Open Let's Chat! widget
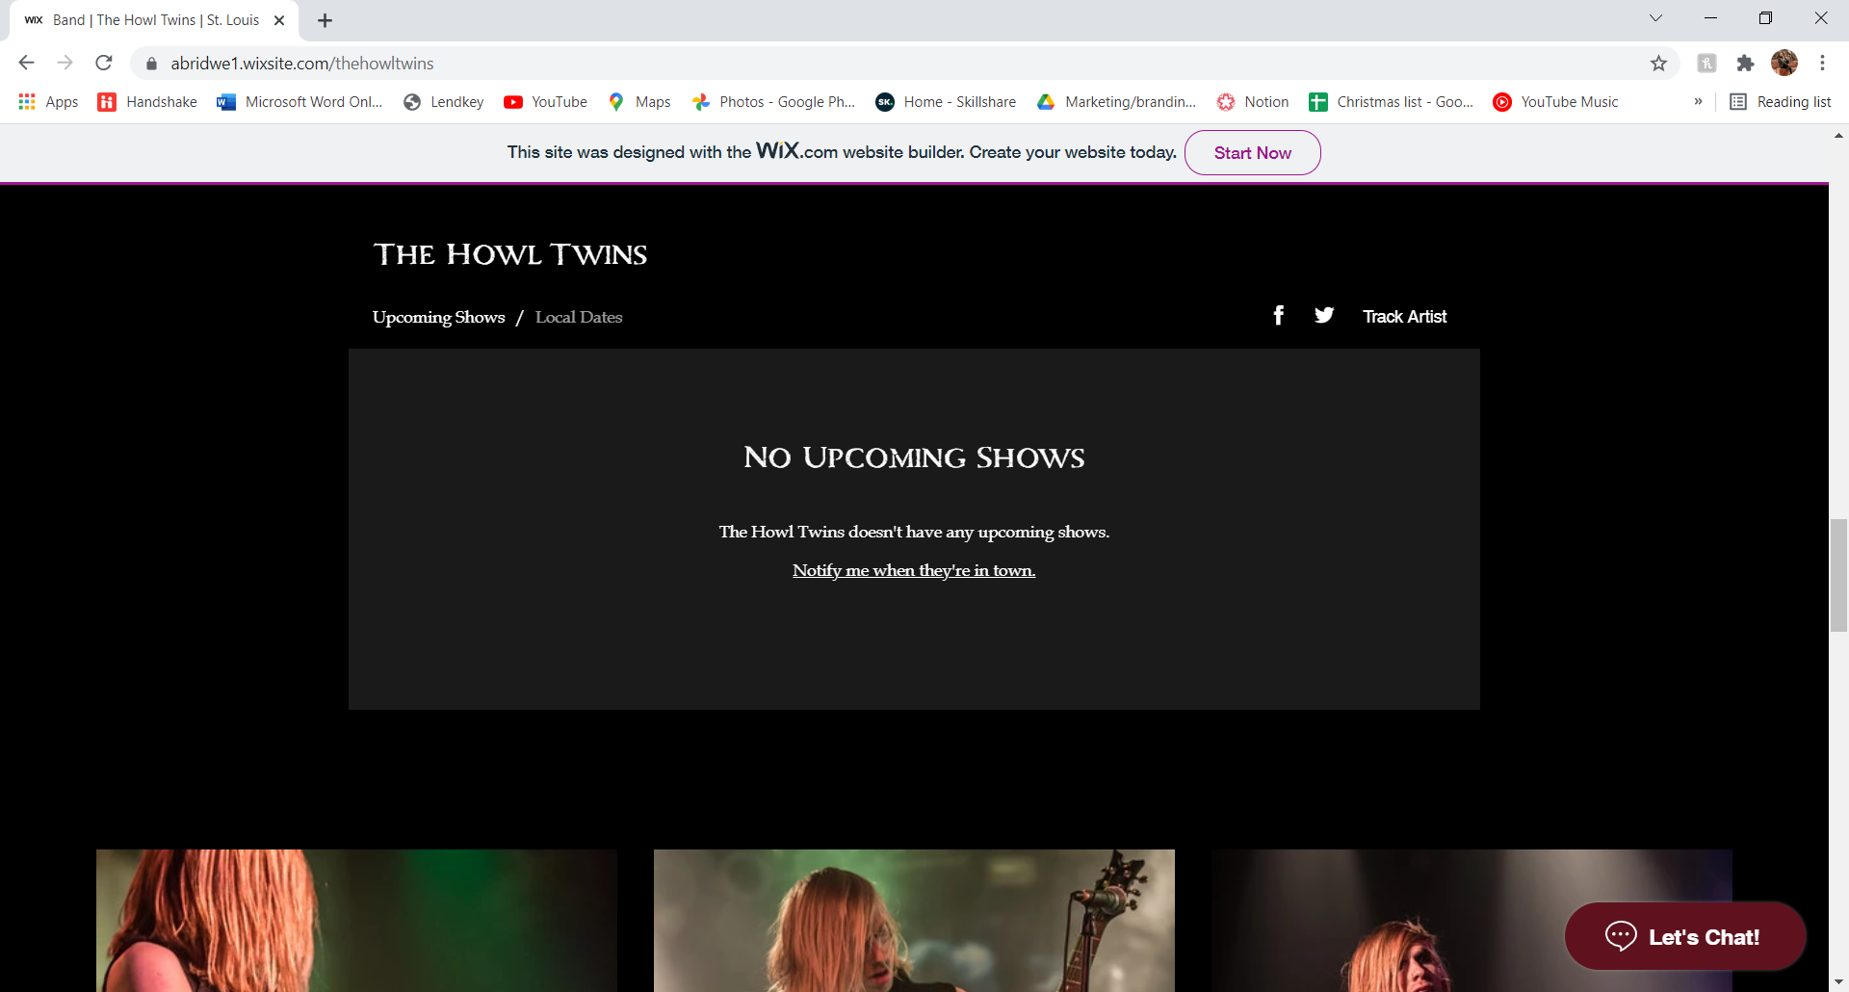1849x992 pixels. click(x=1684, y=936)
